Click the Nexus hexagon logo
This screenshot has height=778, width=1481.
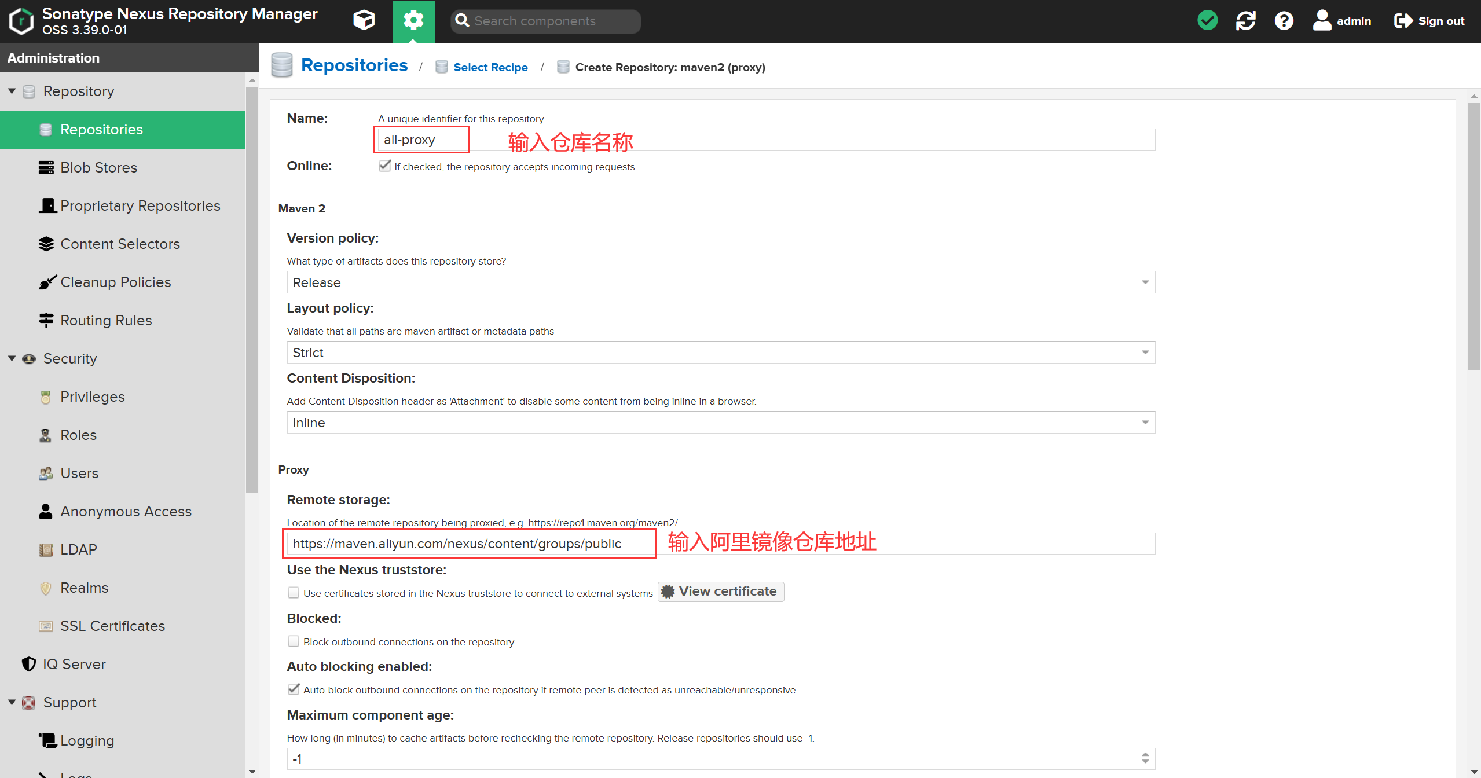coord(21,21)
